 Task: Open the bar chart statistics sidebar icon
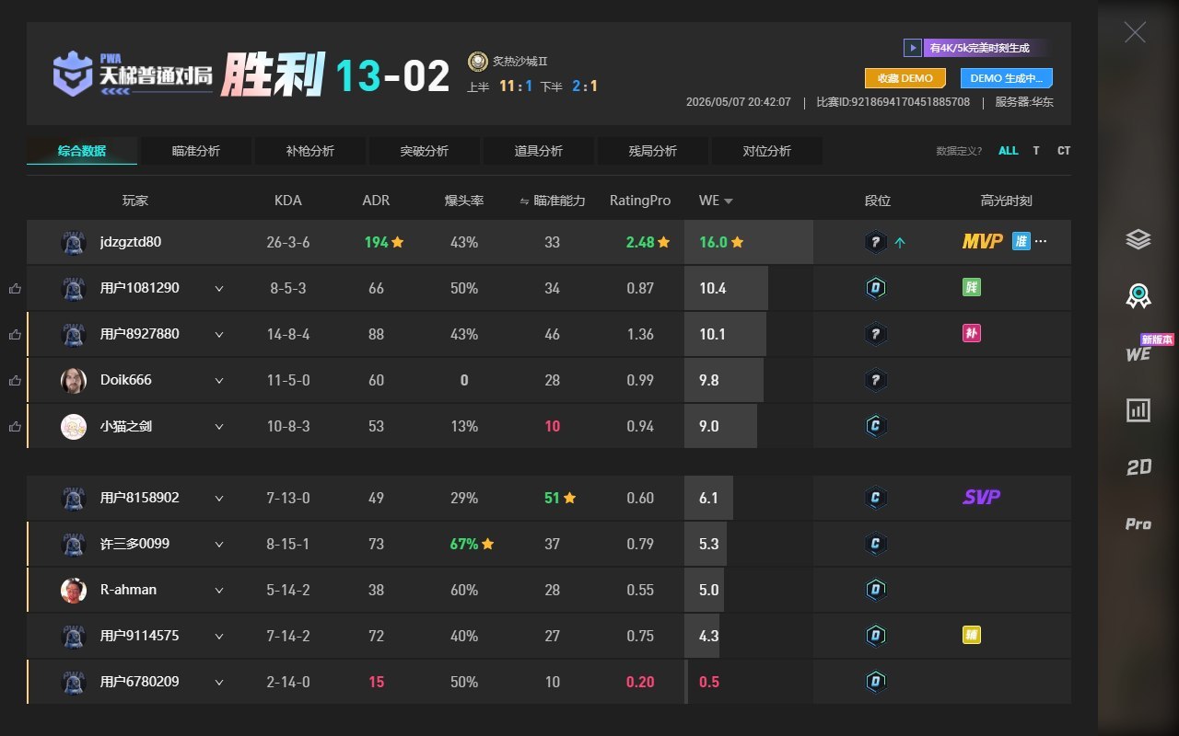pos(1138,410)
